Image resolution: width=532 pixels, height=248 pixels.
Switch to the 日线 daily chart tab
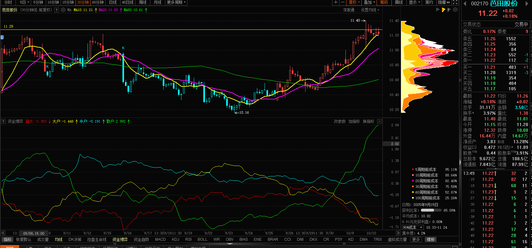tap(113, 2)
